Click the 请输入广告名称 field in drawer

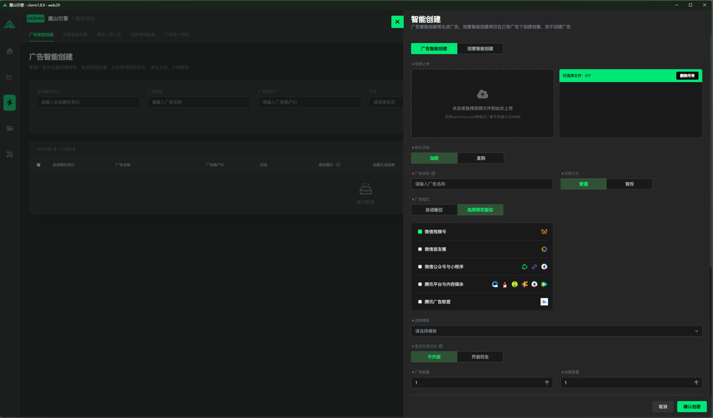pyautogui.click(x=482, y=184)
